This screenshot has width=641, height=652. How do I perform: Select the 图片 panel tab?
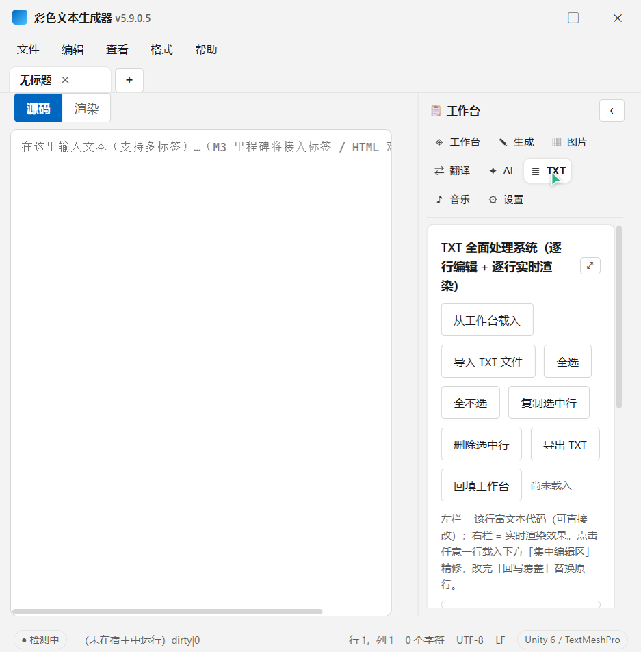pyautogui.click(x=569, y=142)
